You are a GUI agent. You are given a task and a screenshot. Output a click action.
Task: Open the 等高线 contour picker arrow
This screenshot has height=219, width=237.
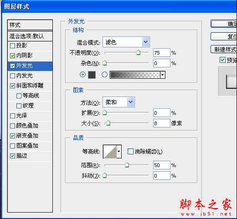(x=119, y=152)
